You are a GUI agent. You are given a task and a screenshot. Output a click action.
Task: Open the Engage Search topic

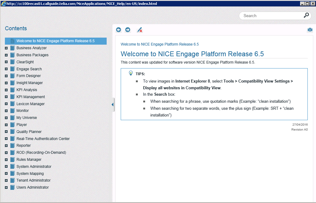point(29,69)
